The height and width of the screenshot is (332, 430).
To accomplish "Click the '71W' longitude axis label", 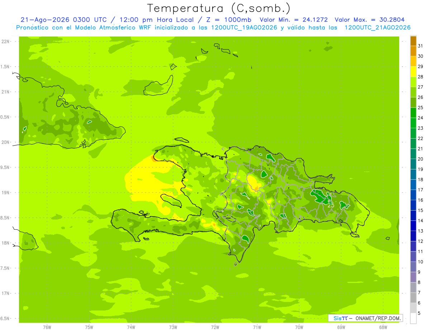I will click(x=257, y=327).
